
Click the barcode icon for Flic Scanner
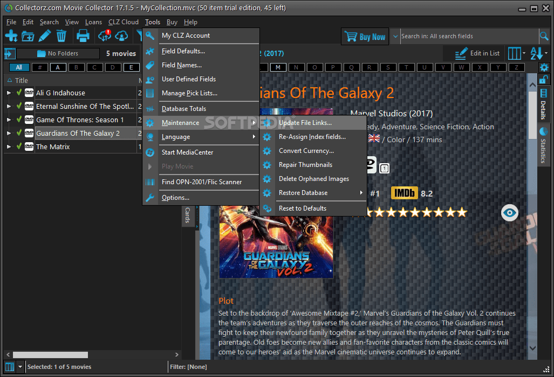tap(150, 182)
